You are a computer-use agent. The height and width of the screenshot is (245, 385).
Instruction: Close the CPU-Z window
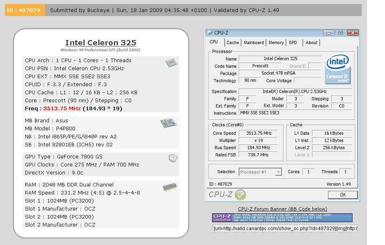pyautogui.click(x=353, y=32)
